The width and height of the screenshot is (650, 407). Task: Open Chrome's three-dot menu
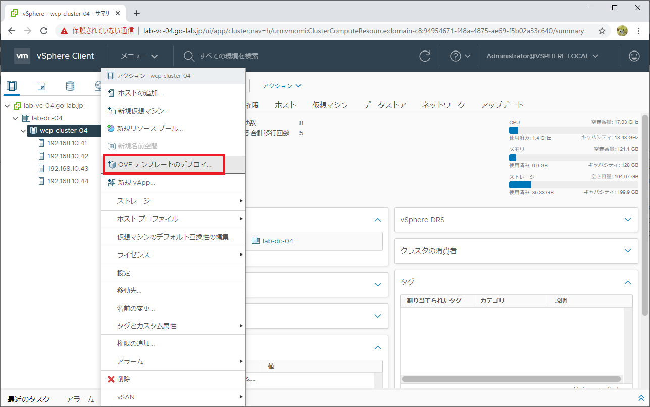tap(640, 31)
